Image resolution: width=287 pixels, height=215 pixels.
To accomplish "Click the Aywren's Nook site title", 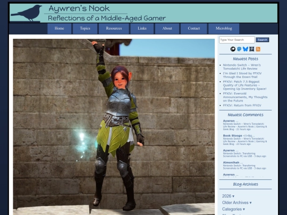I will click(x=79, y=8).
